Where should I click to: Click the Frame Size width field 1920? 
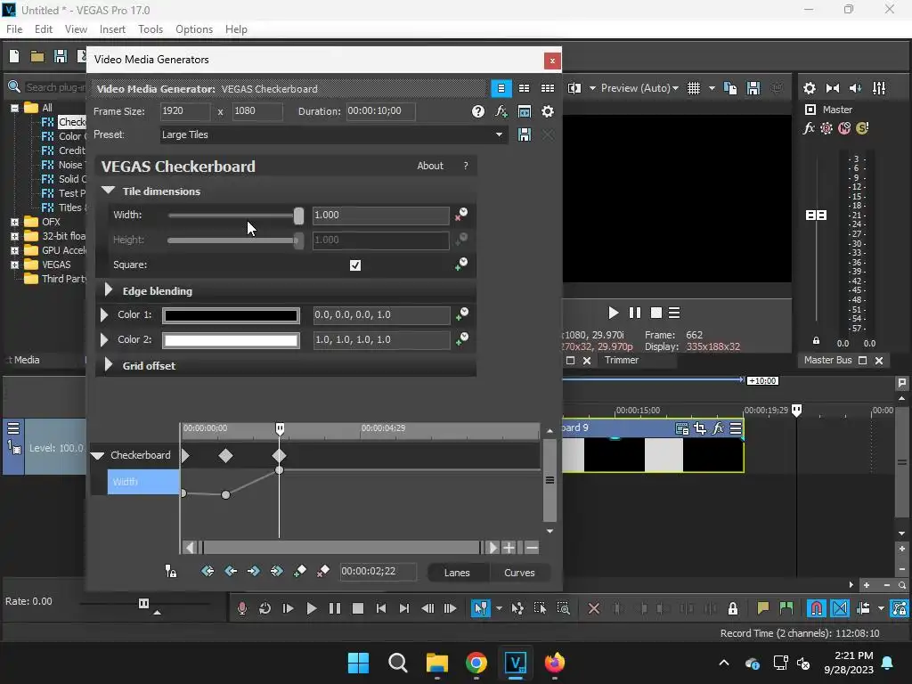point(185,111)
